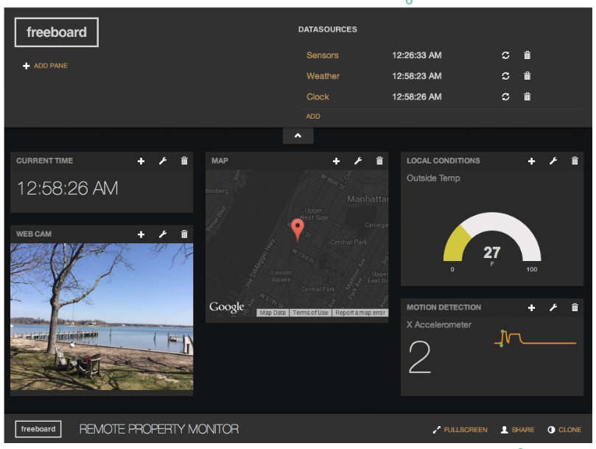Image resolution: width=596 pixels, height=449 pixels.
Task: Delete the Sensors datasource
Action: coord(527,55)
